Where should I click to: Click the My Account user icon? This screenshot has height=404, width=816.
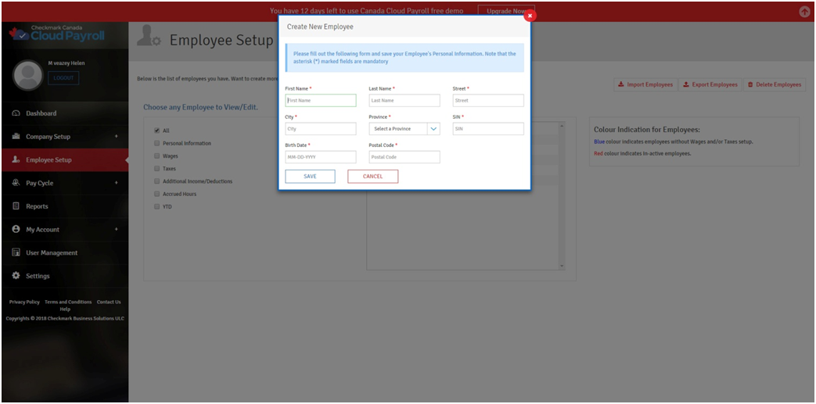point(16,230)
